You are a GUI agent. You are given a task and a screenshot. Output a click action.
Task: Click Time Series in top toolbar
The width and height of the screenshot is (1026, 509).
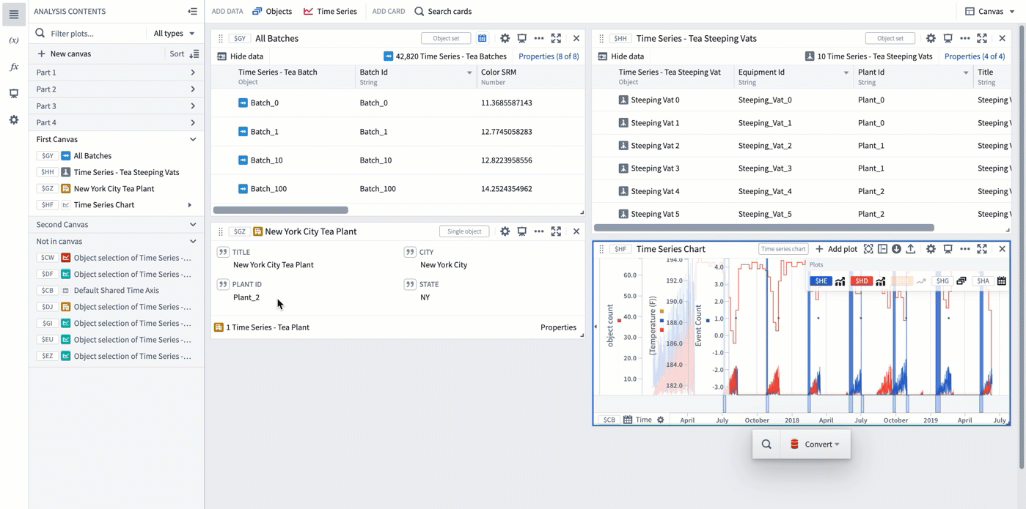tap(330, 11)
